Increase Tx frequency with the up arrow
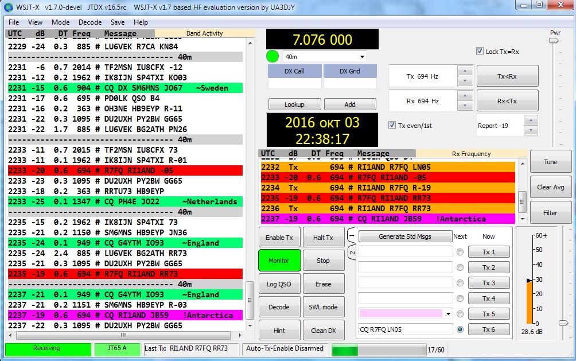 click(x=466, y=71)
